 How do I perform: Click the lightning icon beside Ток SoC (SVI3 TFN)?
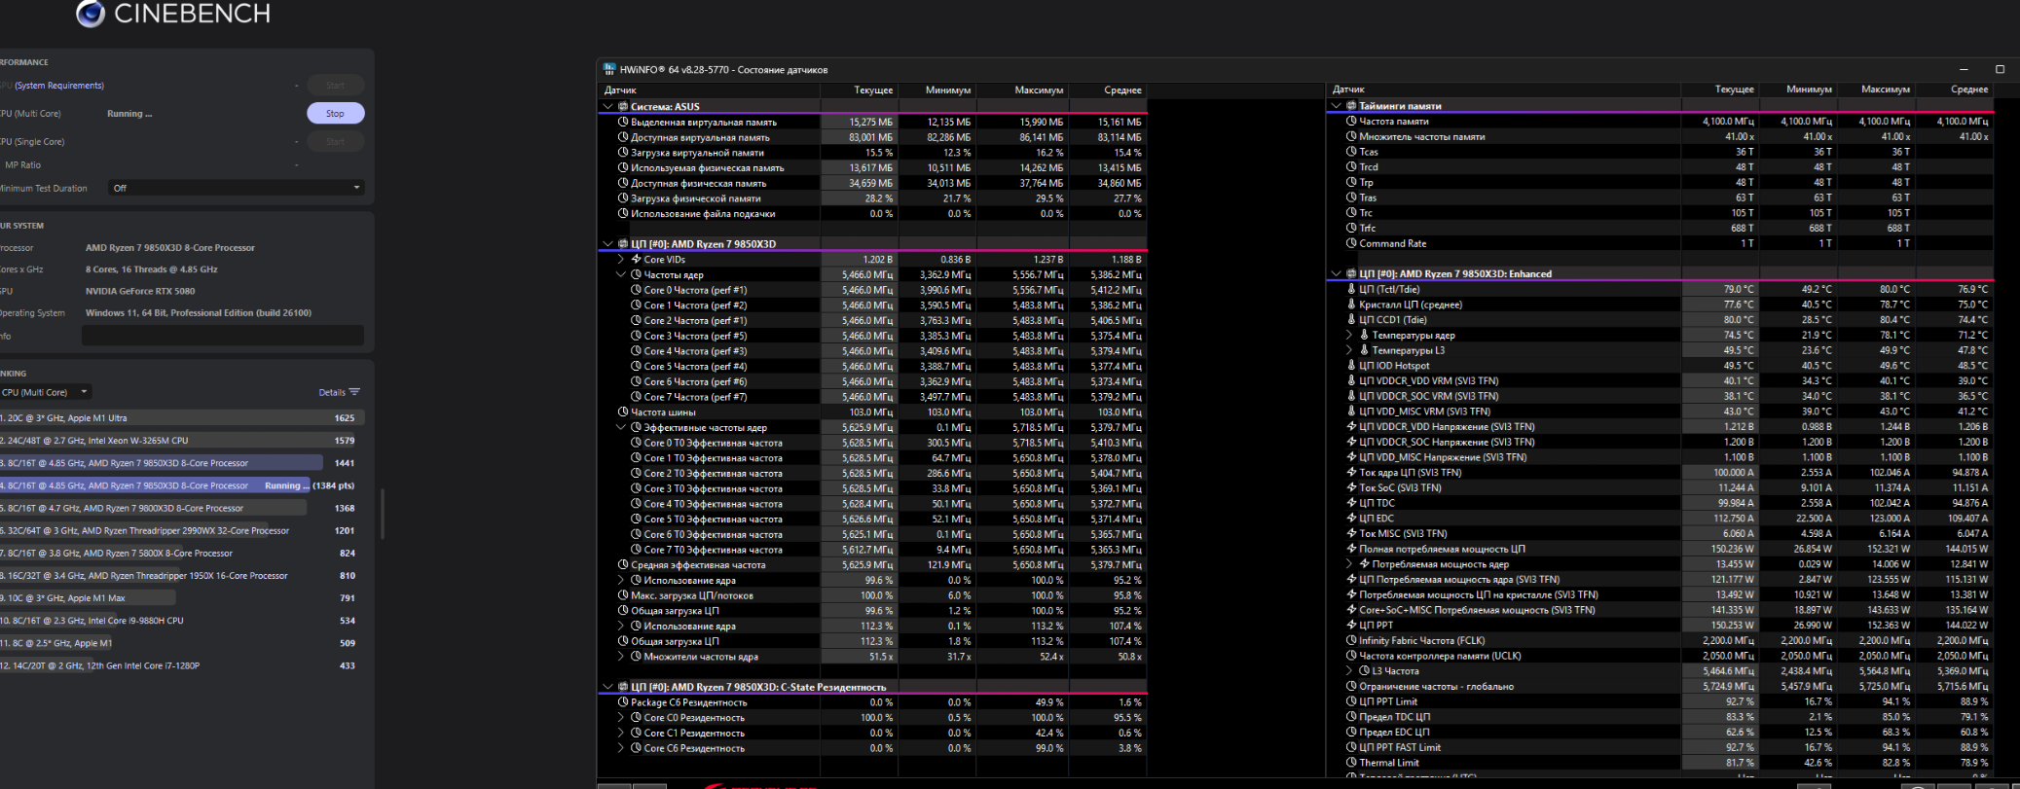click(1351, 488)
